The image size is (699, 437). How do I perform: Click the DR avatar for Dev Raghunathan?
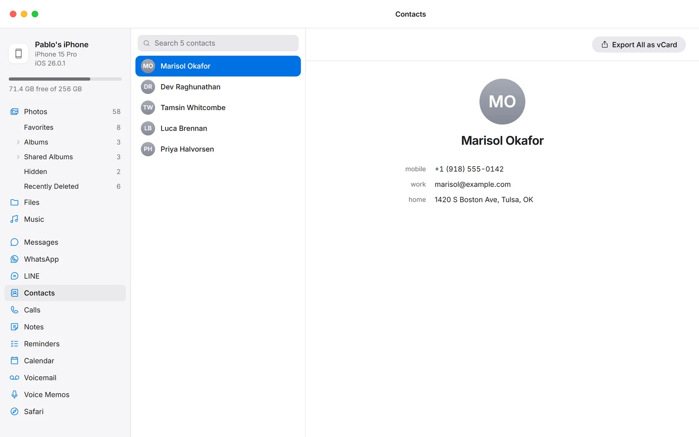point(148,87)
